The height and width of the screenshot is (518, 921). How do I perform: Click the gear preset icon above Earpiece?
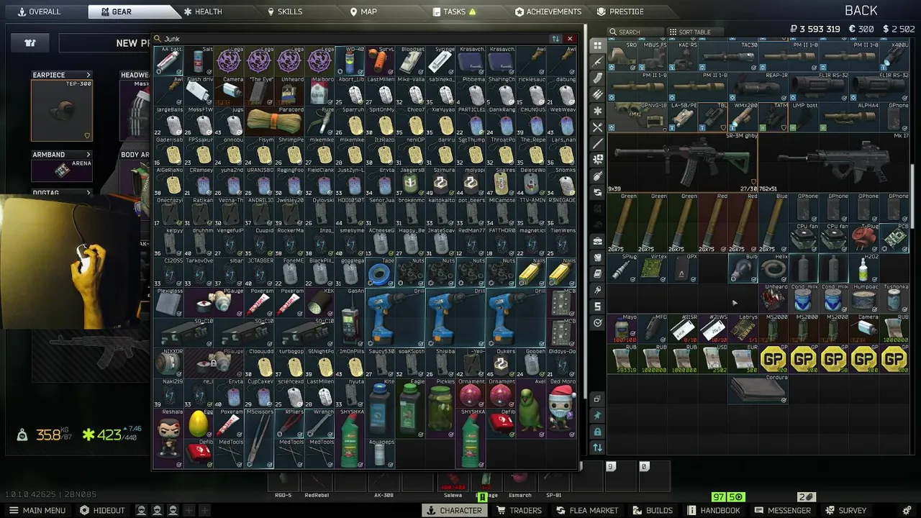[30, 43]
